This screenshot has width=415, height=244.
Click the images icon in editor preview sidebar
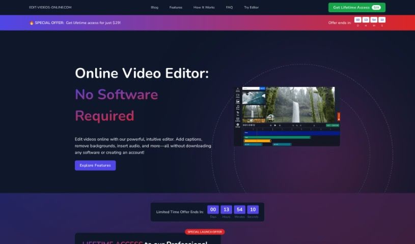(238, 101)
